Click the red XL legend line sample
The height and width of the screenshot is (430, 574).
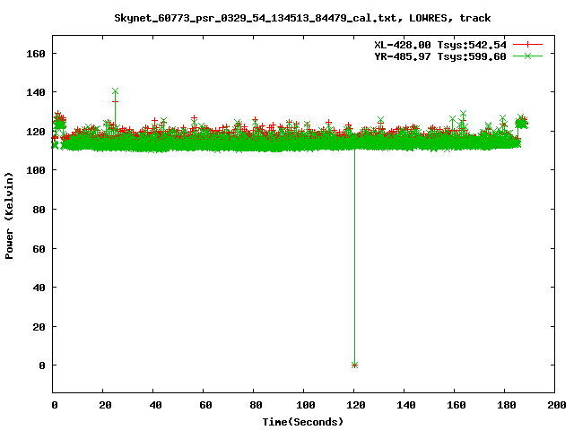point(527,45)
